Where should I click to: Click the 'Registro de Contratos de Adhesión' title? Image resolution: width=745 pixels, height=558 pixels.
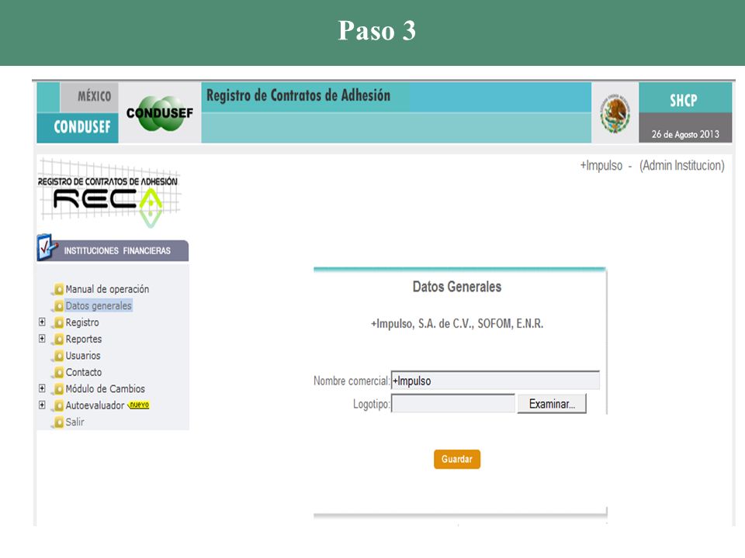[x=298, y=95]
